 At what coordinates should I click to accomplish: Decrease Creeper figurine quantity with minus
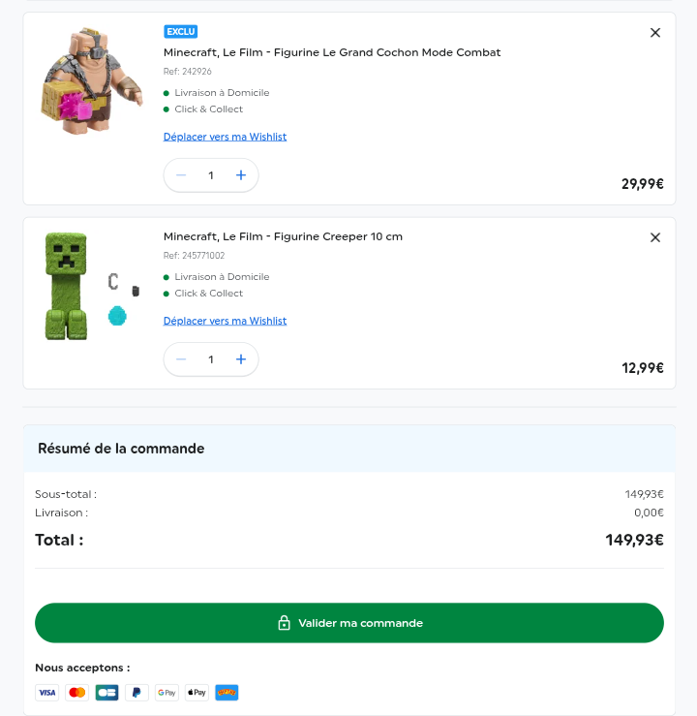point(181,359)
